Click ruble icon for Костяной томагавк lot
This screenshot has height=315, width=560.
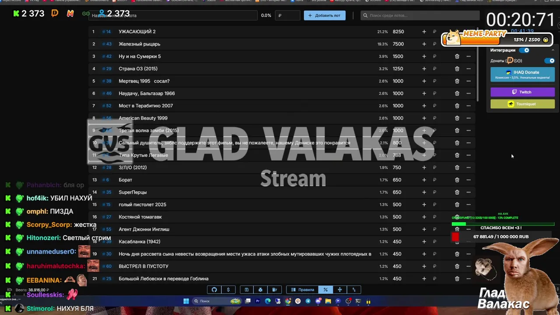tap(434, 217)
